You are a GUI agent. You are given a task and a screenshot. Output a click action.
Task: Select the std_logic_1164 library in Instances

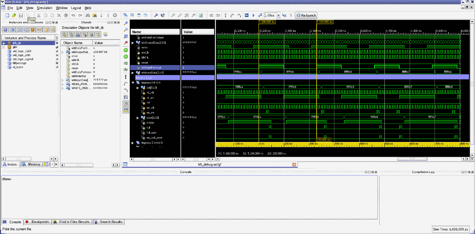pos(22,51)
